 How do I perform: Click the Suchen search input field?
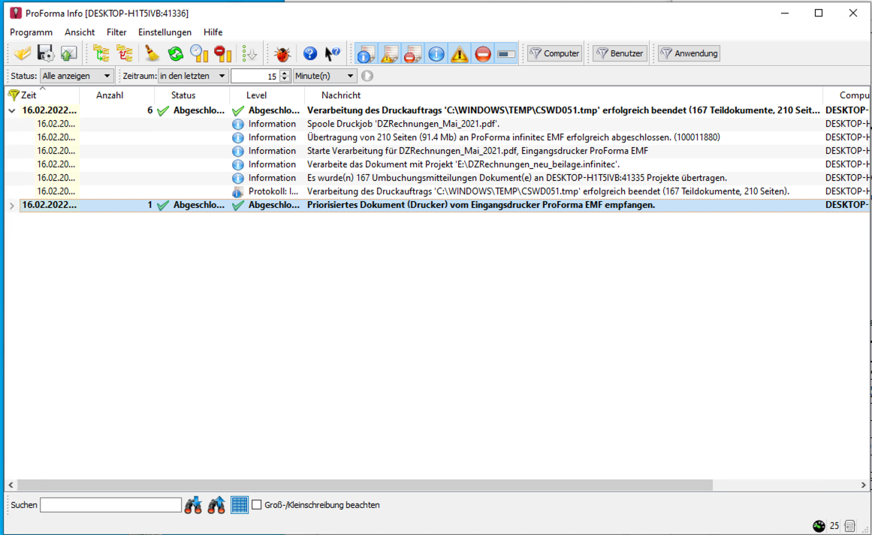pyautogui.click(x=110, y=505)
